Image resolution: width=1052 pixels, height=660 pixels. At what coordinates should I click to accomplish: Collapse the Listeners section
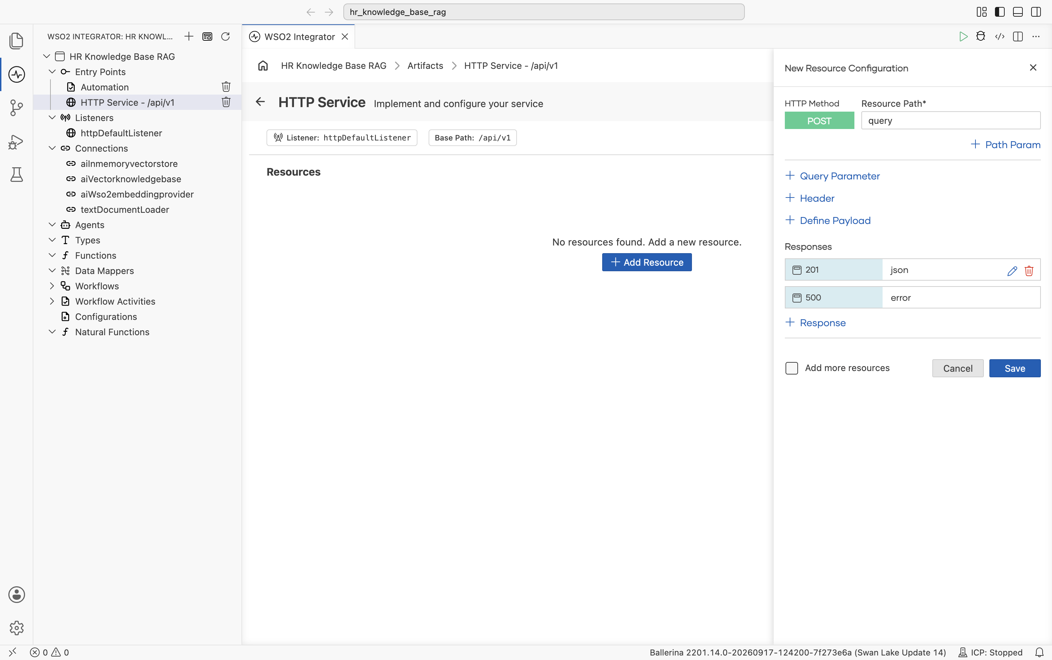(x=52, y=118)
